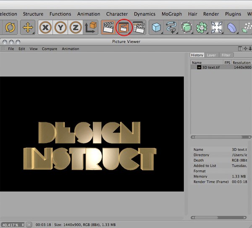
Task: Open Picture Viewer Animation menu
Action: click(71, 49)
